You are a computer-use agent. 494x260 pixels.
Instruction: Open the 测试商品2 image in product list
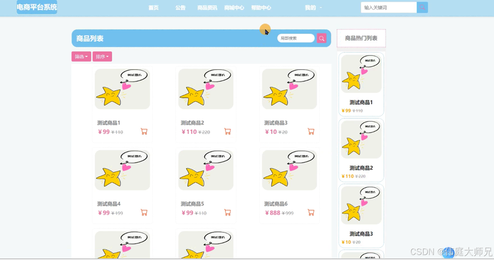[x=206, y=89]
